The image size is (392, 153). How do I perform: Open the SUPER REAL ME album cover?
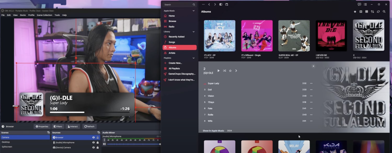click(294, 36)
